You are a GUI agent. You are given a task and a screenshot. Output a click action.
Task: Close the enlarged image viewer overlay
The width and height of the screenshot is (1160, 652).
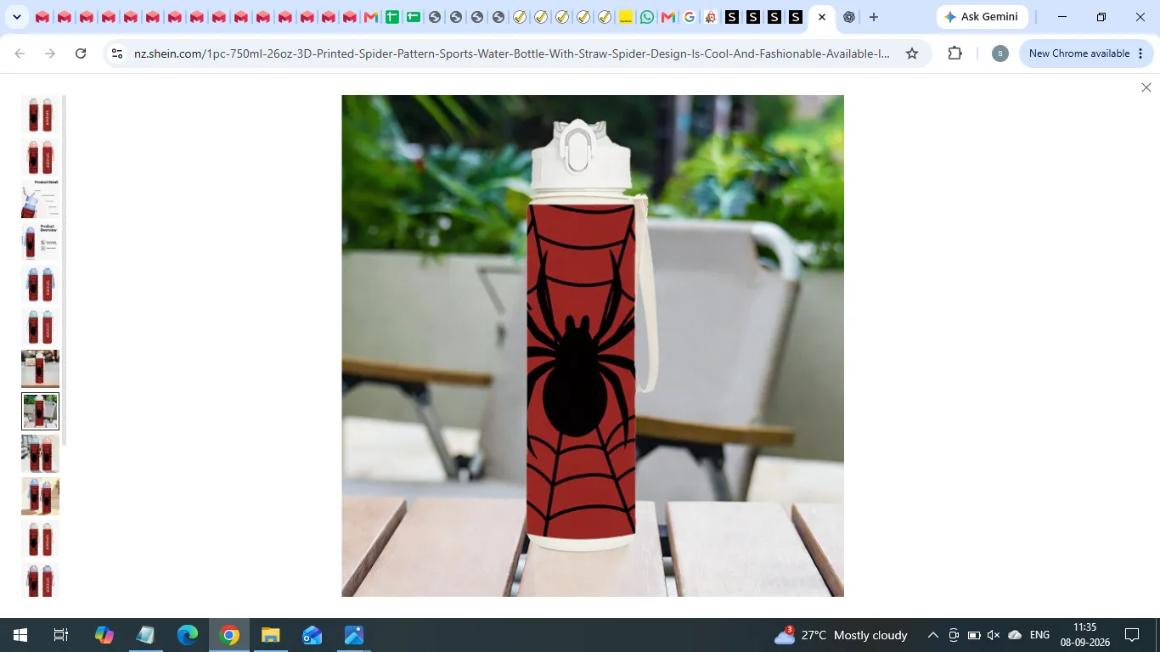coord(1146,87)
